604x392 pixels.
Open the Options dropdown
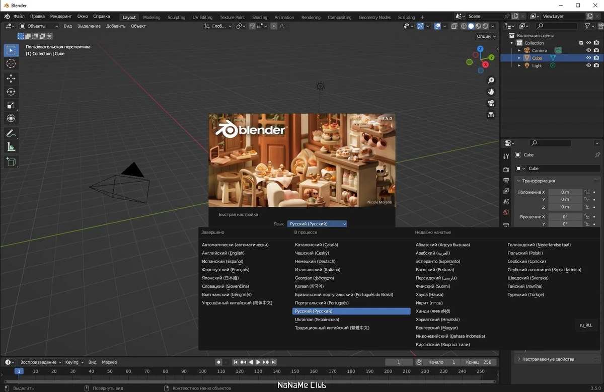pos(486,36)
